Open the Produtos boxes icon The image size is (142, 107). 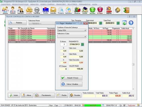click(29, 10)
